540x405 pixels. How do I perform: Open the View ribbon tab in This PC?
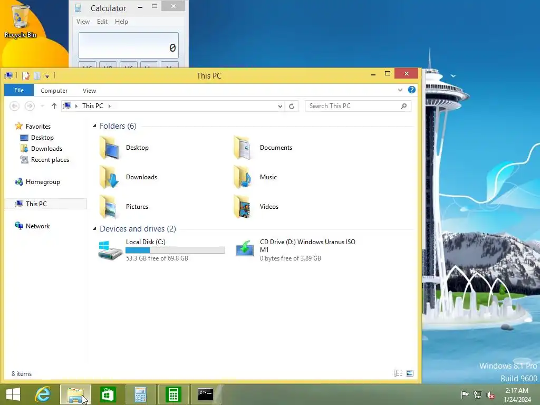tap(89, 91)
